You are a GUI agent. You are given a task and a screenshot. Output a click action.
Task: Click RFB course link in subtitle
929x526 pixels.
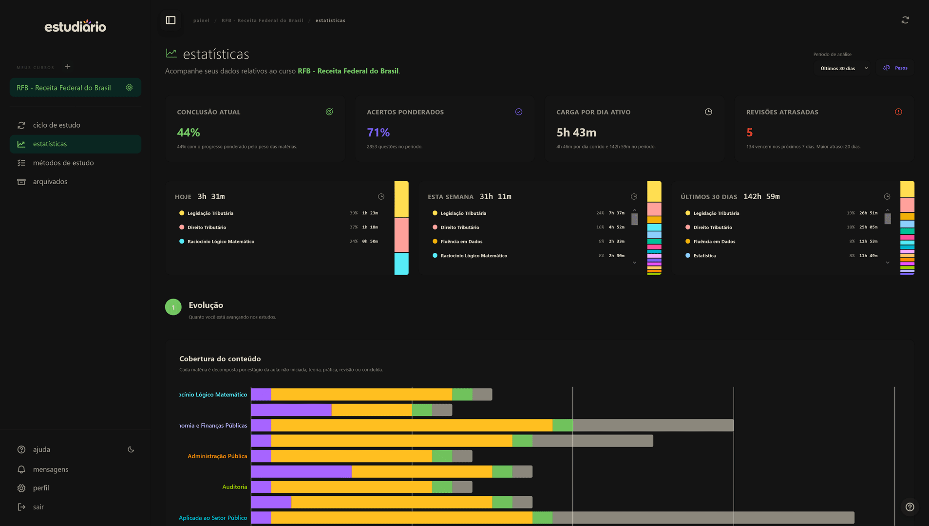coord(348,71)
